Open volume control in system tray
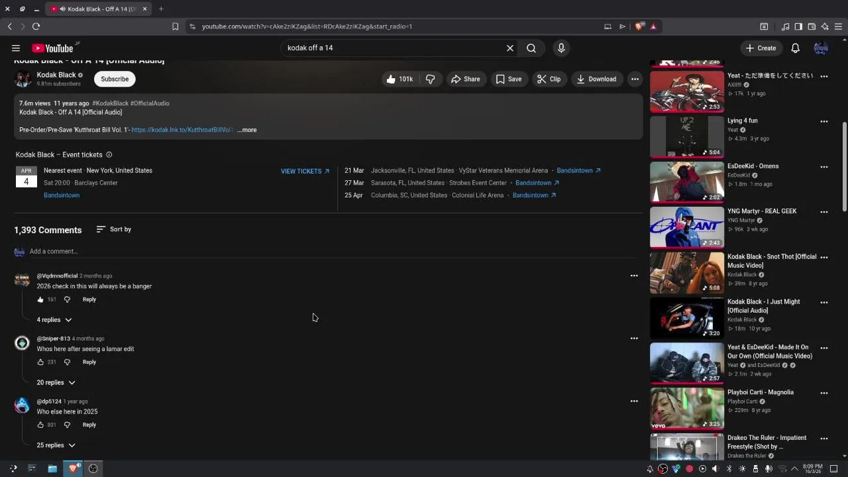The image size is (848, 477). (715, 469)
